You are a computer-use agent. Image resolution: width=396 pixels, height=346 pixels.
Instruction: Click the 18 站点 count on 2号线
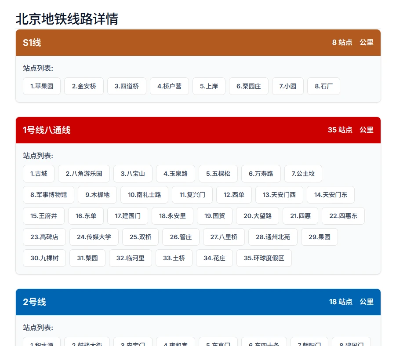(341, 302)
